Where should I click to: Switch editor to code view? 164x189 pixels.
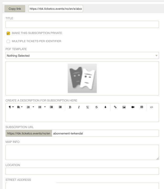151,107
